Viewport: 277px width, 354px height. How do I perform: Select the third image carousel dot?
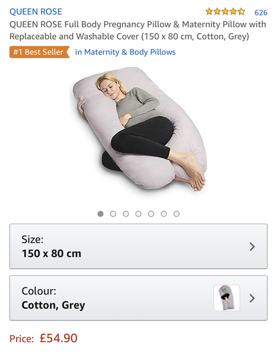(x=126, y=214)
